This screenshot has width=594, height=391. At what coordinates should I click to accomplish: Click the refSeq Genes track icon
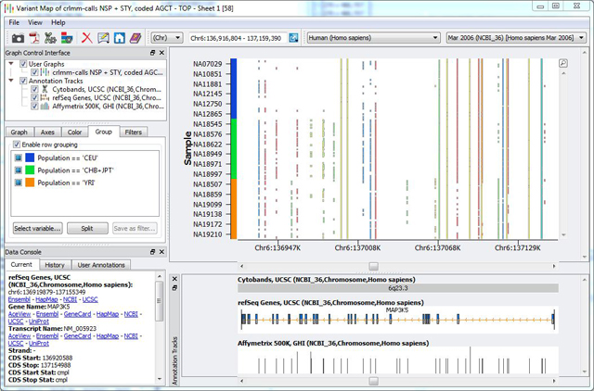click(45, 97)
